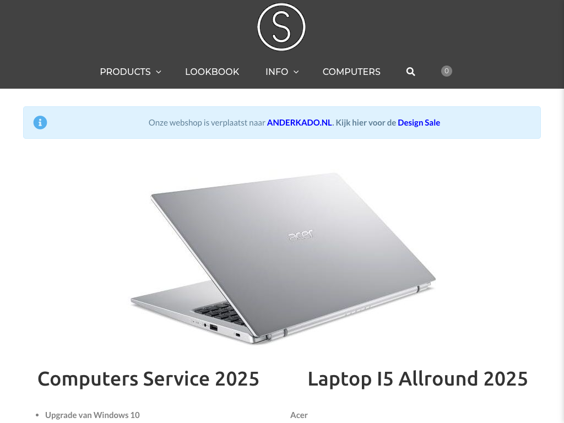Open the search magnifier icon
This screenshot has height=423, width=564.
(410, 72)
